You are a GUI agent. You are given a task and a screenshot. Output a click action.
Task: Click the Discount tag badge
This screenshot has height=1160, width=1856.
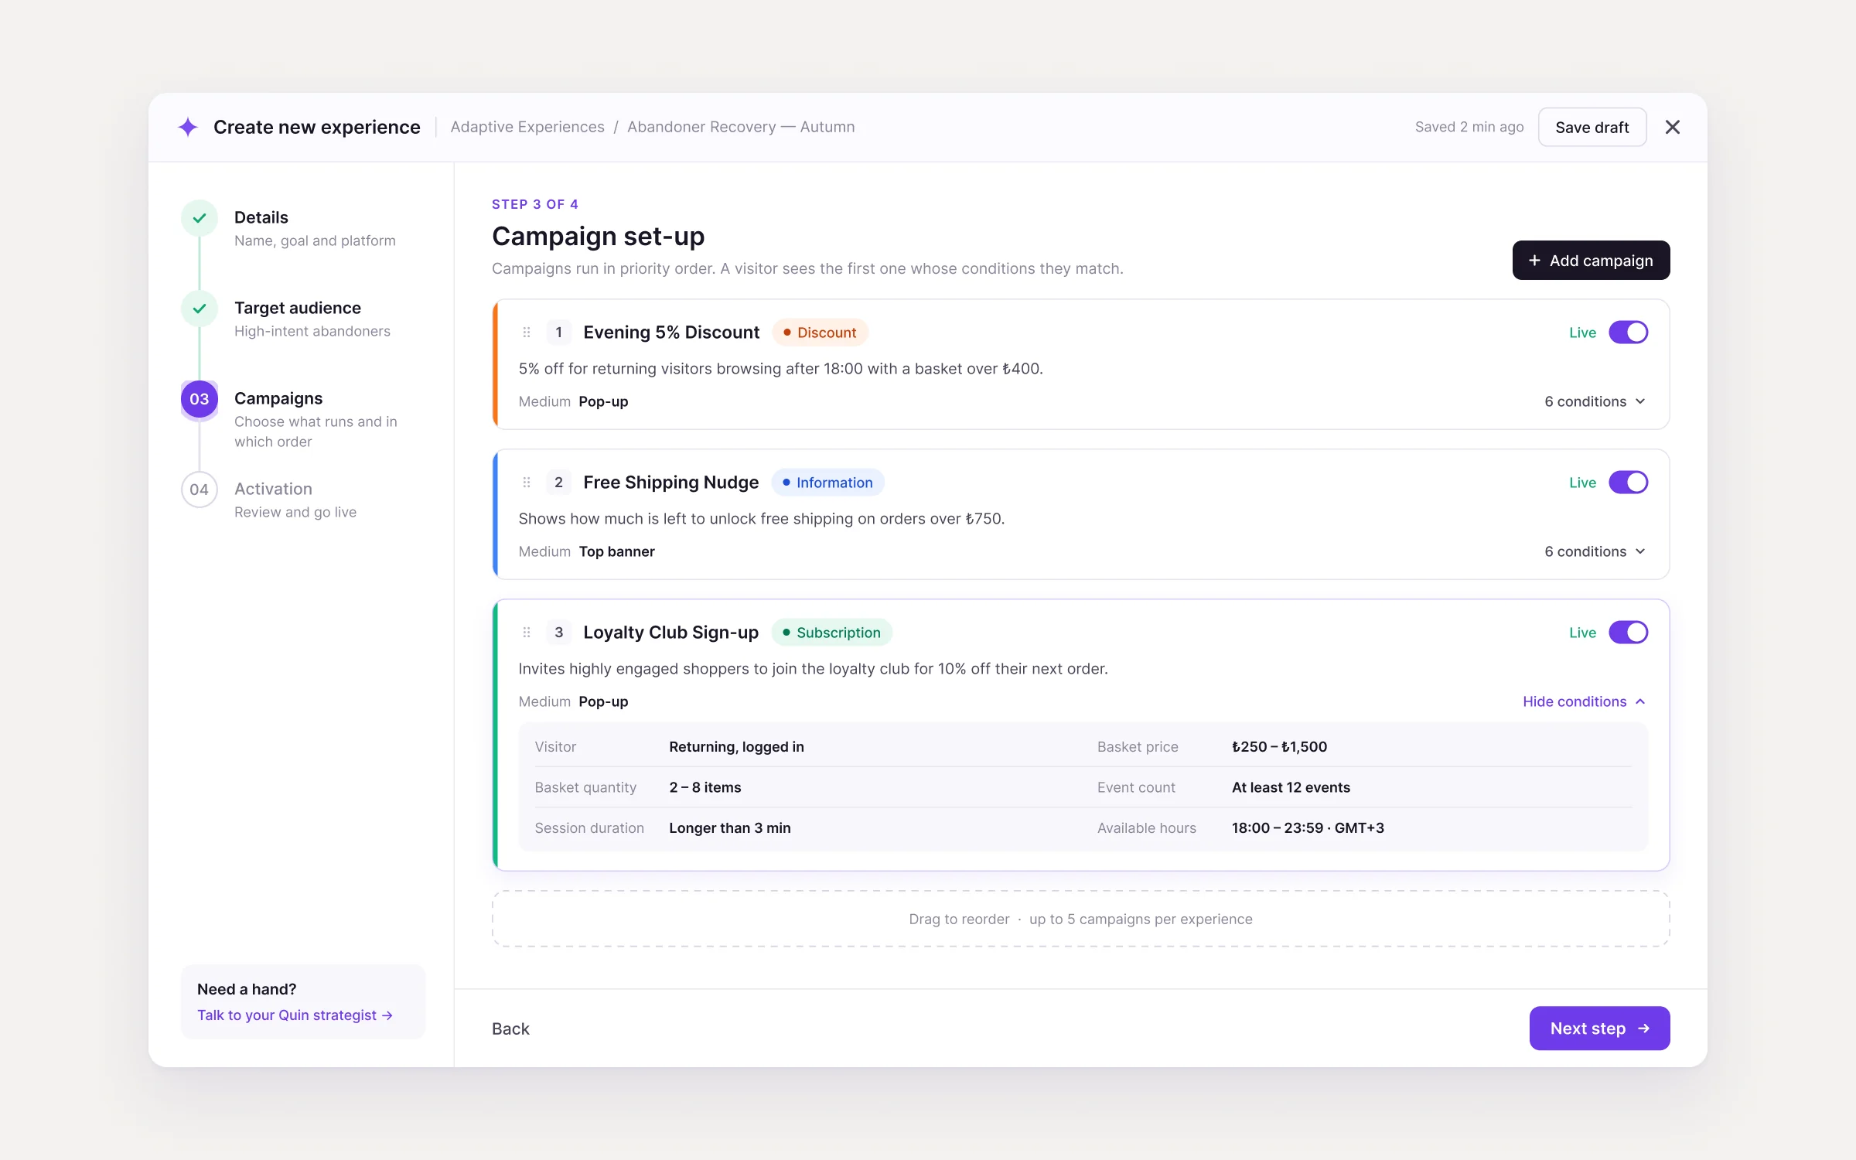820,333
